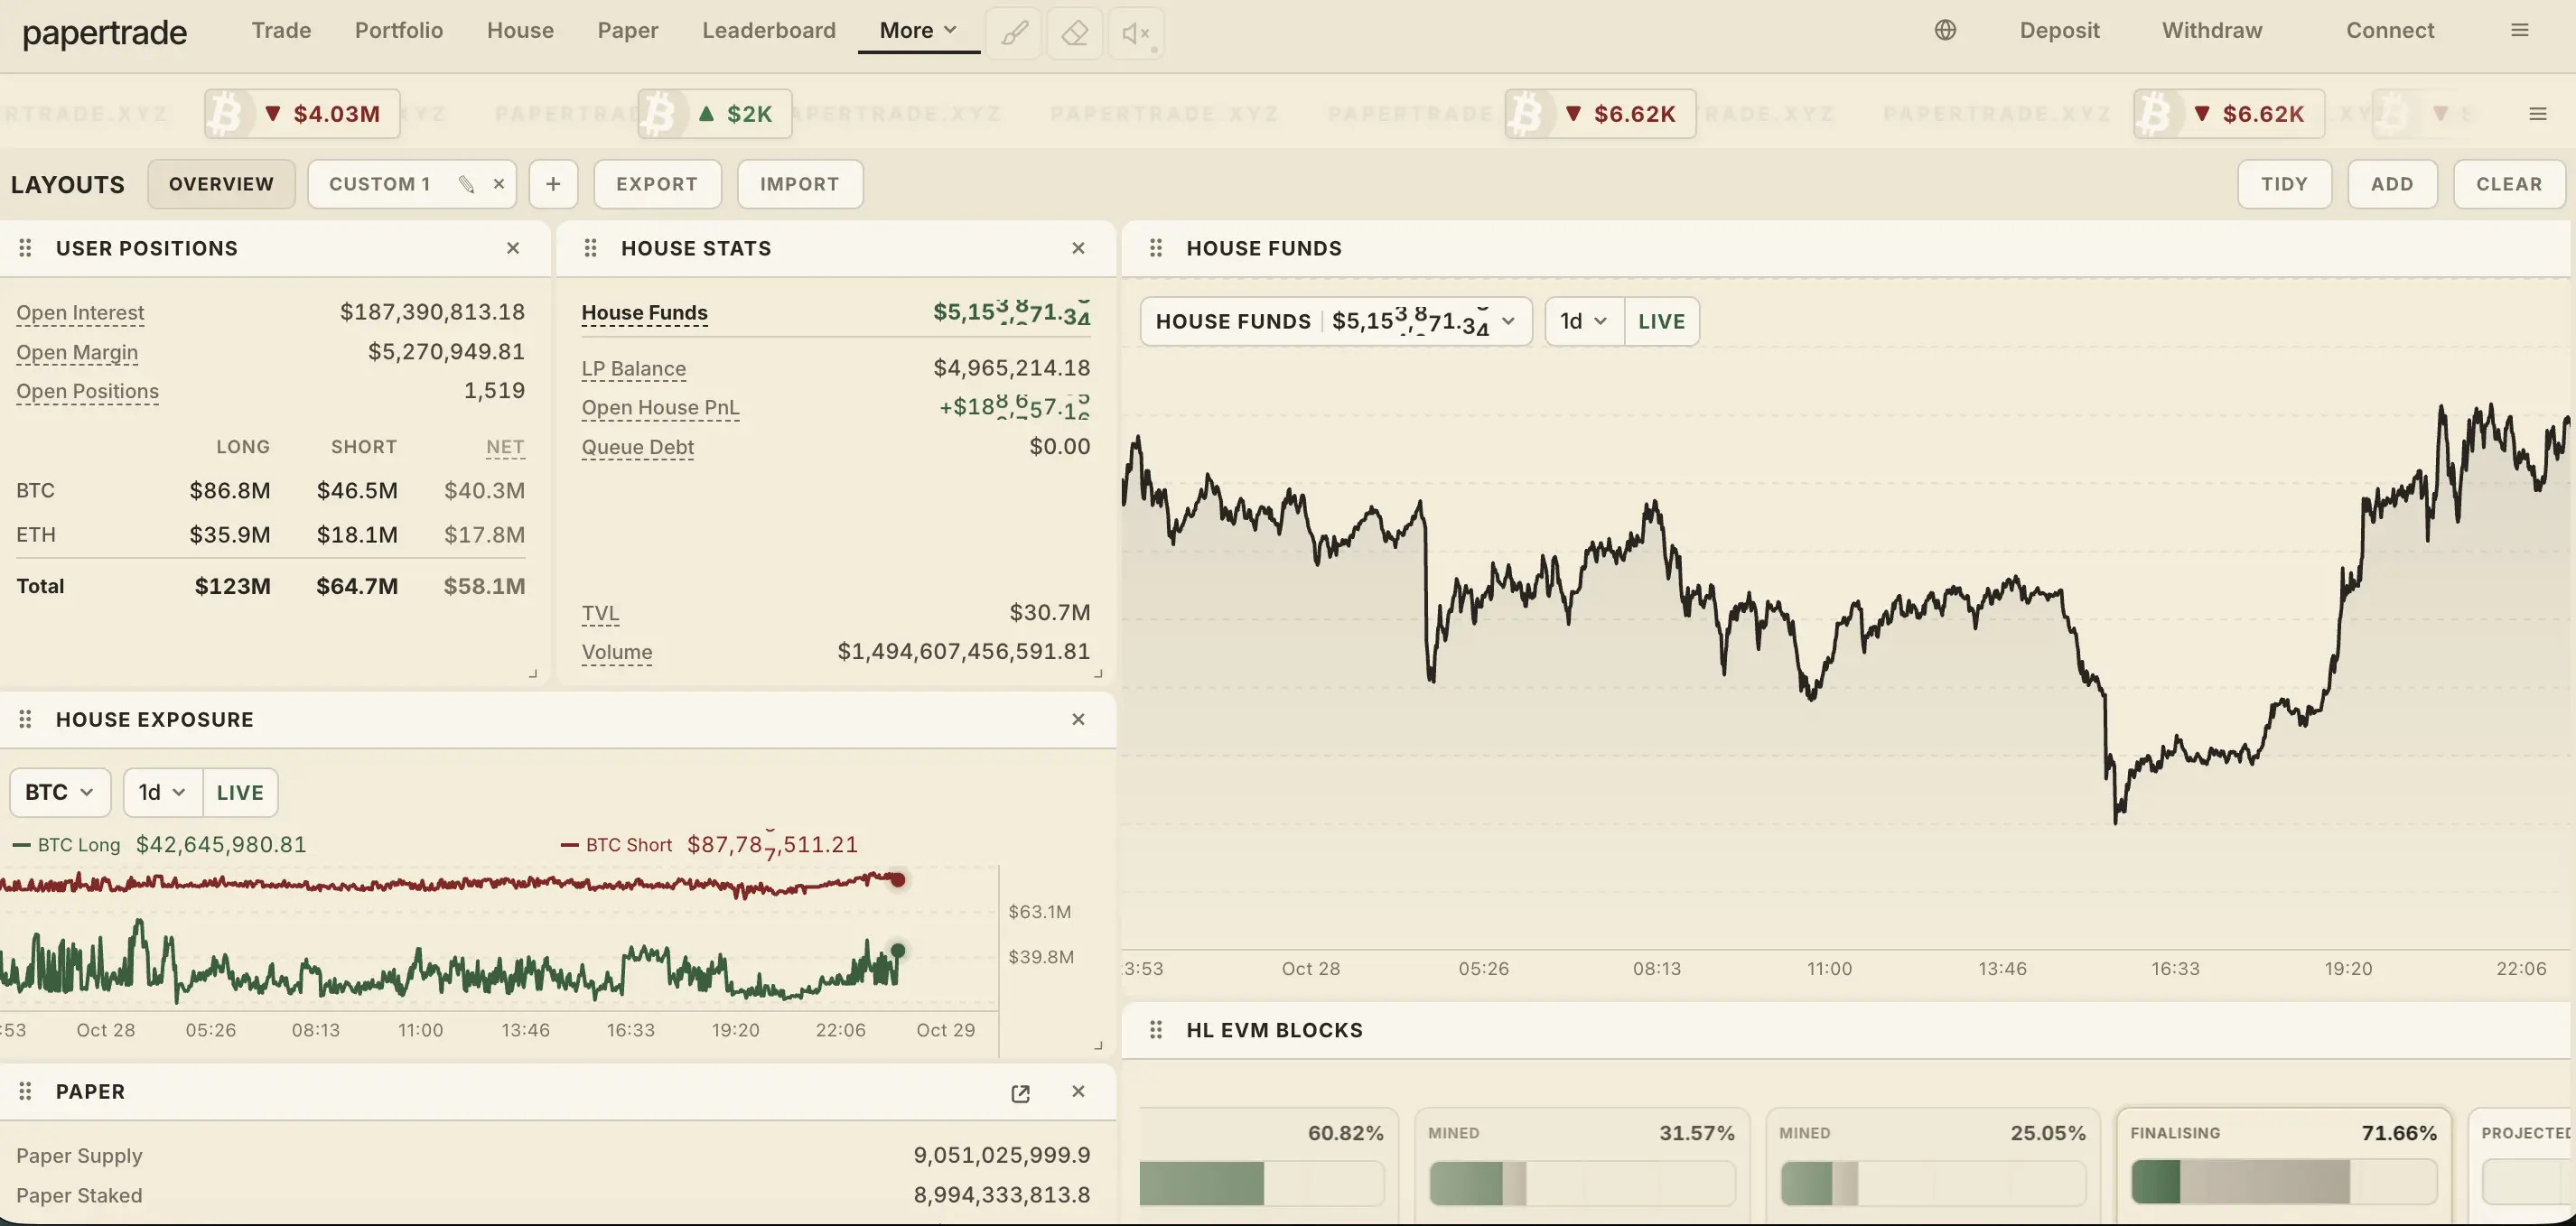The width and height of the screenshot is (2576, 1226).
Task: Select the brush draw tool icon
Action: point(1014,33)
